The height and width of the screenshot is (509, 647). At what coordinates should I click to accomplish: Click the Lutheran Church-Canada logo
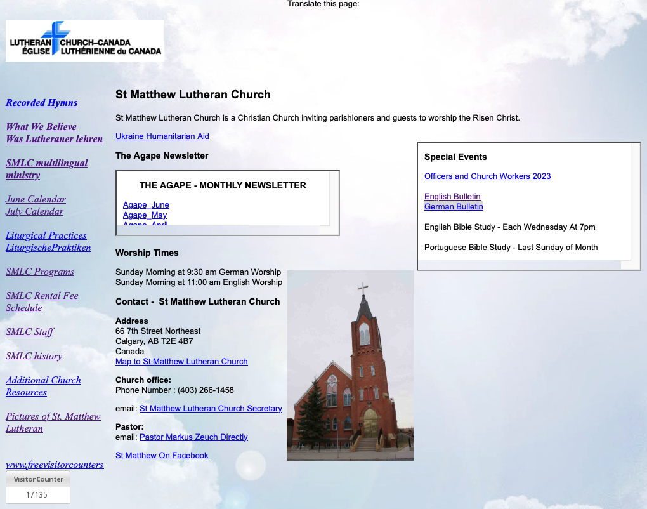84,41
